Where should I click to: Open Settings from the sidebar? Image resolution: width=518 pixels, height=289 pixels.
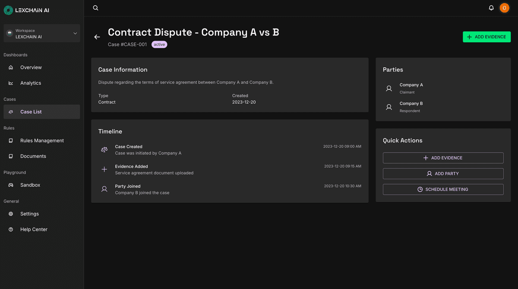pos(42,214)
